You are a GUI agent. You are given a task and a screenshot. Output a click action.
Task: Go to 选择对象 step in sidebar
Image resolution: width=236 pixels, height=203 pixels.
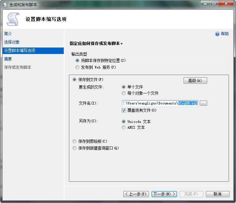point(12,42)
